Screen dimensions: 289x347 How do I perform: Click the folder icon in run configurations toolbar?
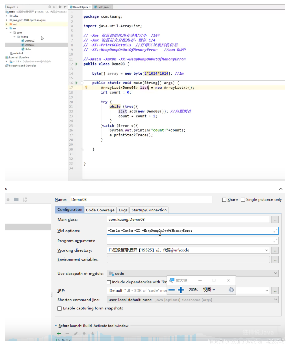16,200
